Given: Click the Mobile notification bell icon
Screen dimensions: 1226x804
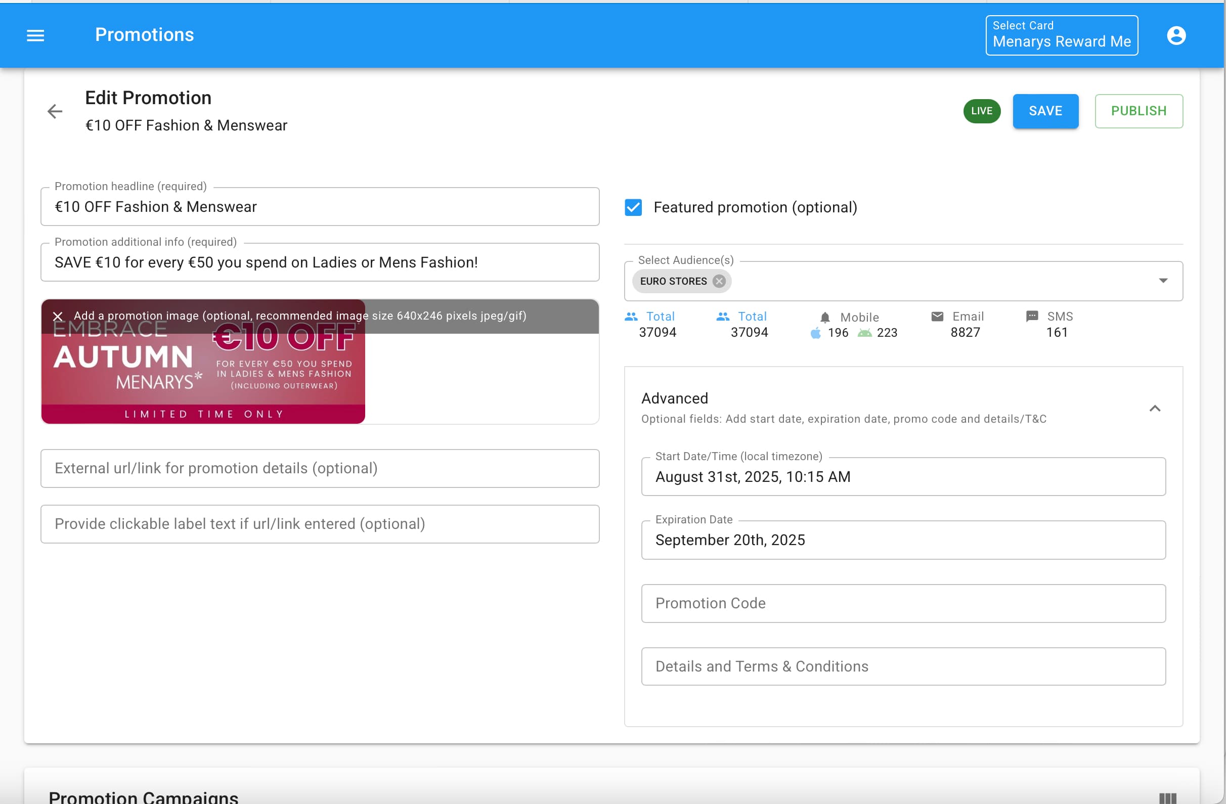Looking at the screenshot, I should (825, 317).
